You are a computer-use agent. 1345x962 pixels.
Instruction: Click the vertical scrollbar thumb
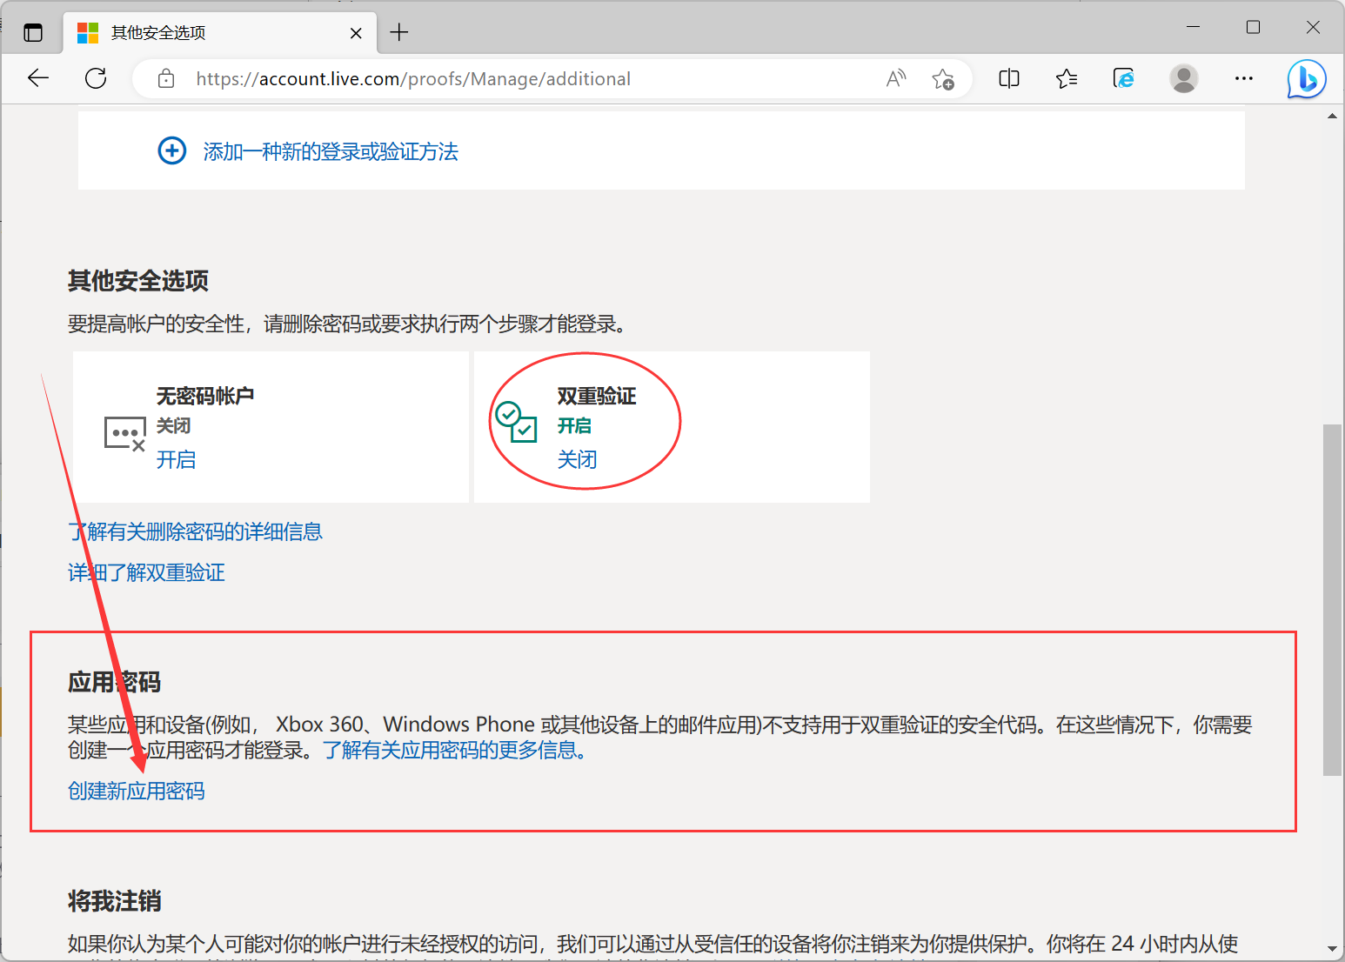[1332, 599]
